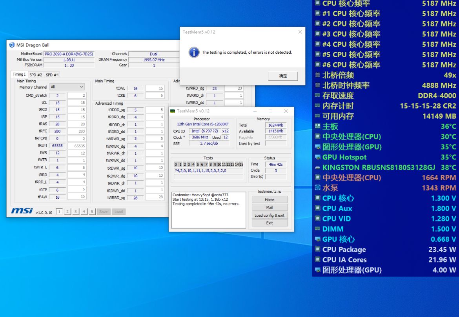The image size is (459, 317).
Task: Click the GPU Hotspot icon
Action: [317, 157]
